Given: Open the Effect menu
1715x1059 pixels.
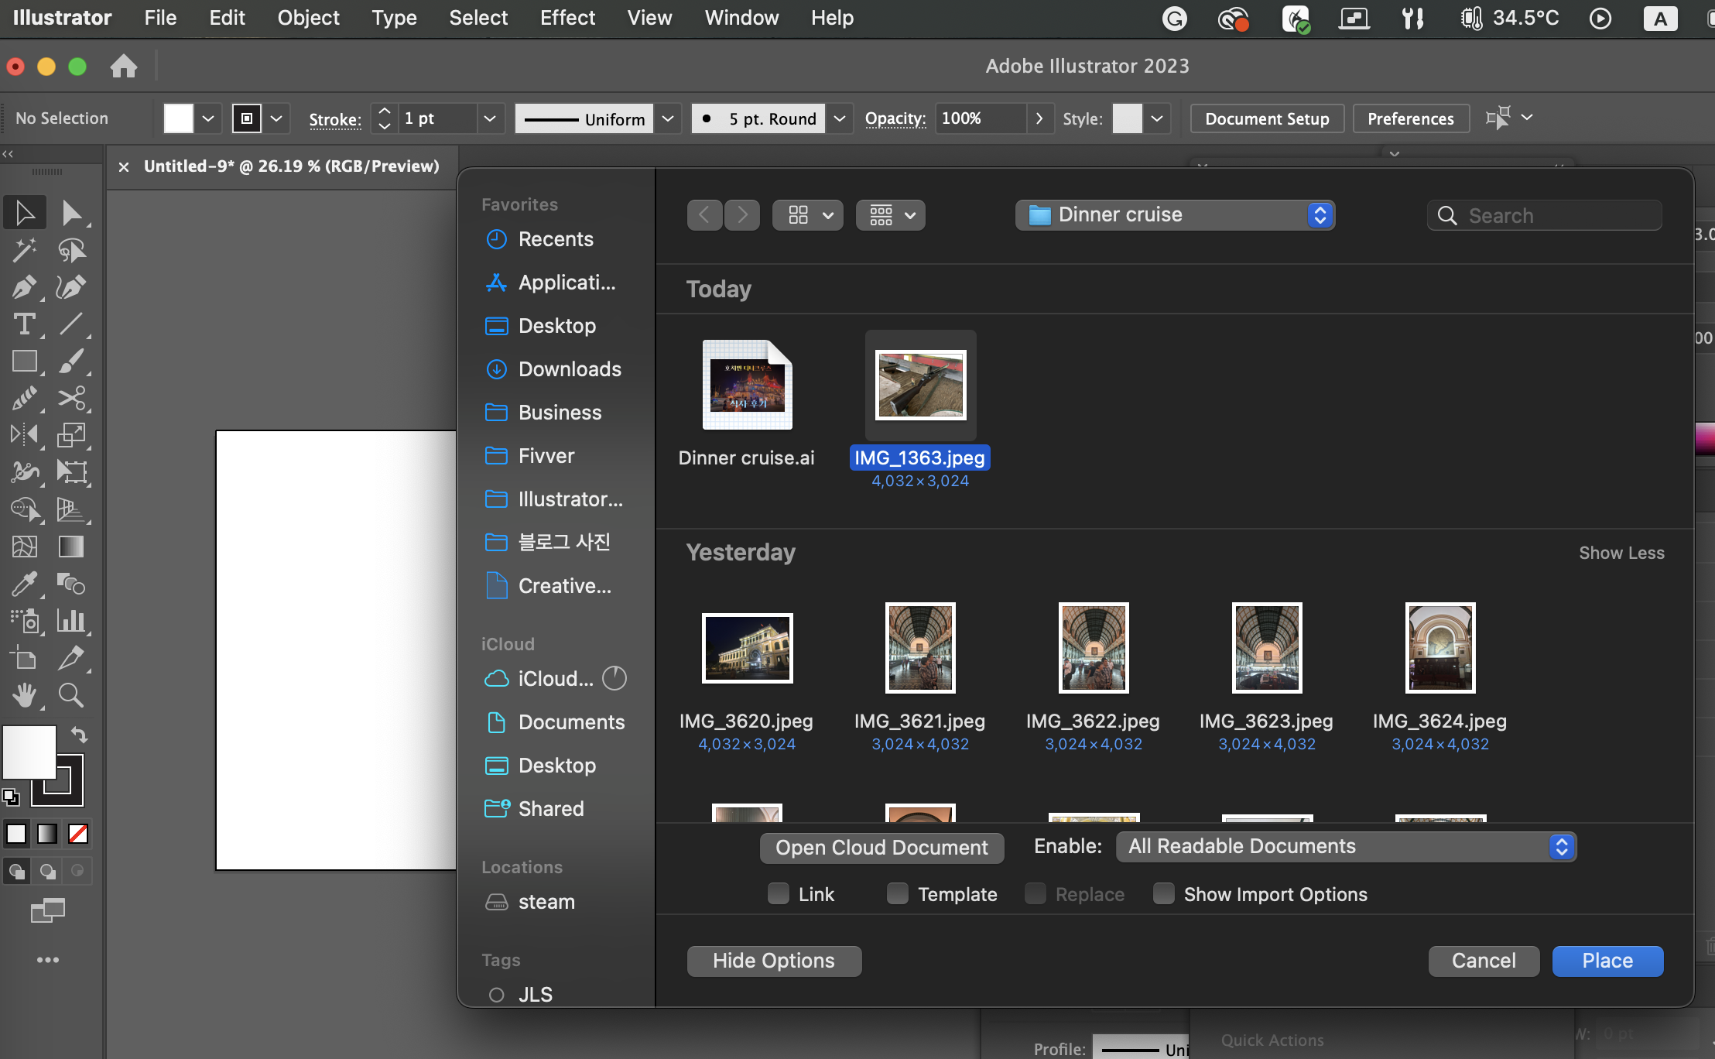Looking at the screenshot, I should click(x=567, y=18).
